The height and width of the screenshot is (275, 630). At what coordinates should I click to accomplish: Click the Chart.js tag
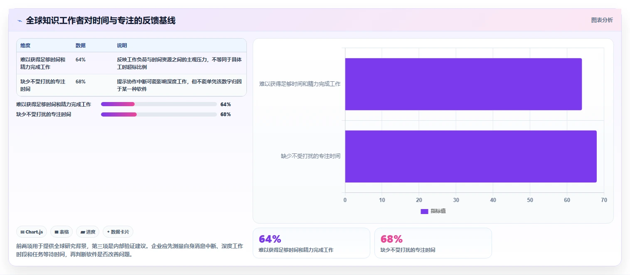click(32, 232)
